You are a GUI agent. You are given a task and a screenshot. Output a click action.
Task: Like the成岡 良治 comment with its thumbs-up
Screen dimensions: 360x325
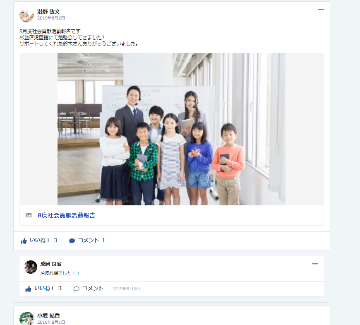28,289
